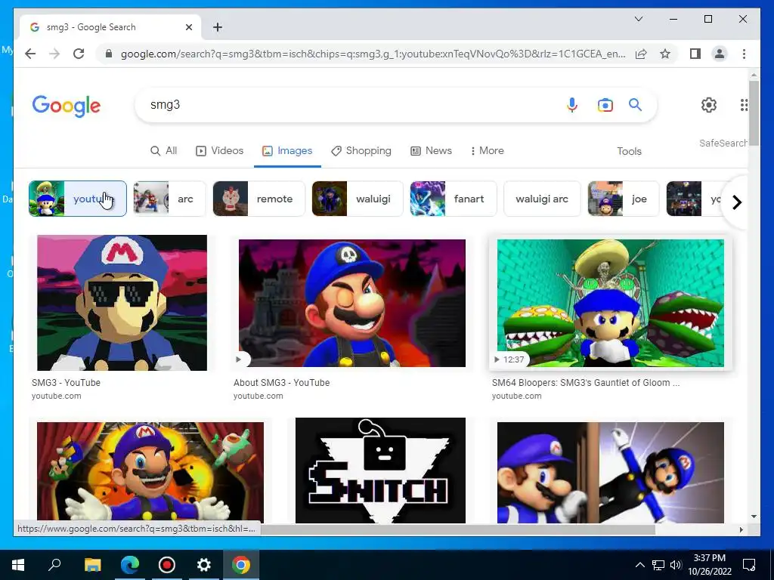Open the Tools filter options
The image size is (774, 580).
coord(629,151)
